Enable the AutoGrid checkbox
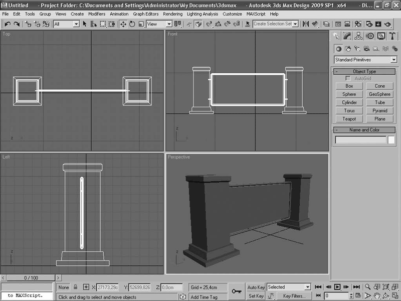Screen dimensions: 401x301 pyautogui.click(x=348, y=79)
